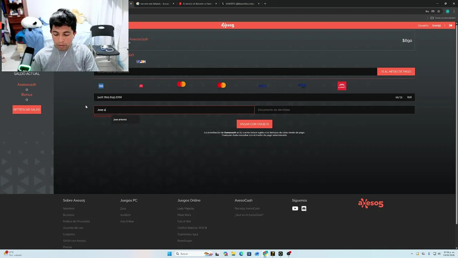Screen dimensions: 458x258
Task: Open Política de Privacidad link
Action: click(x=76, y=221)
